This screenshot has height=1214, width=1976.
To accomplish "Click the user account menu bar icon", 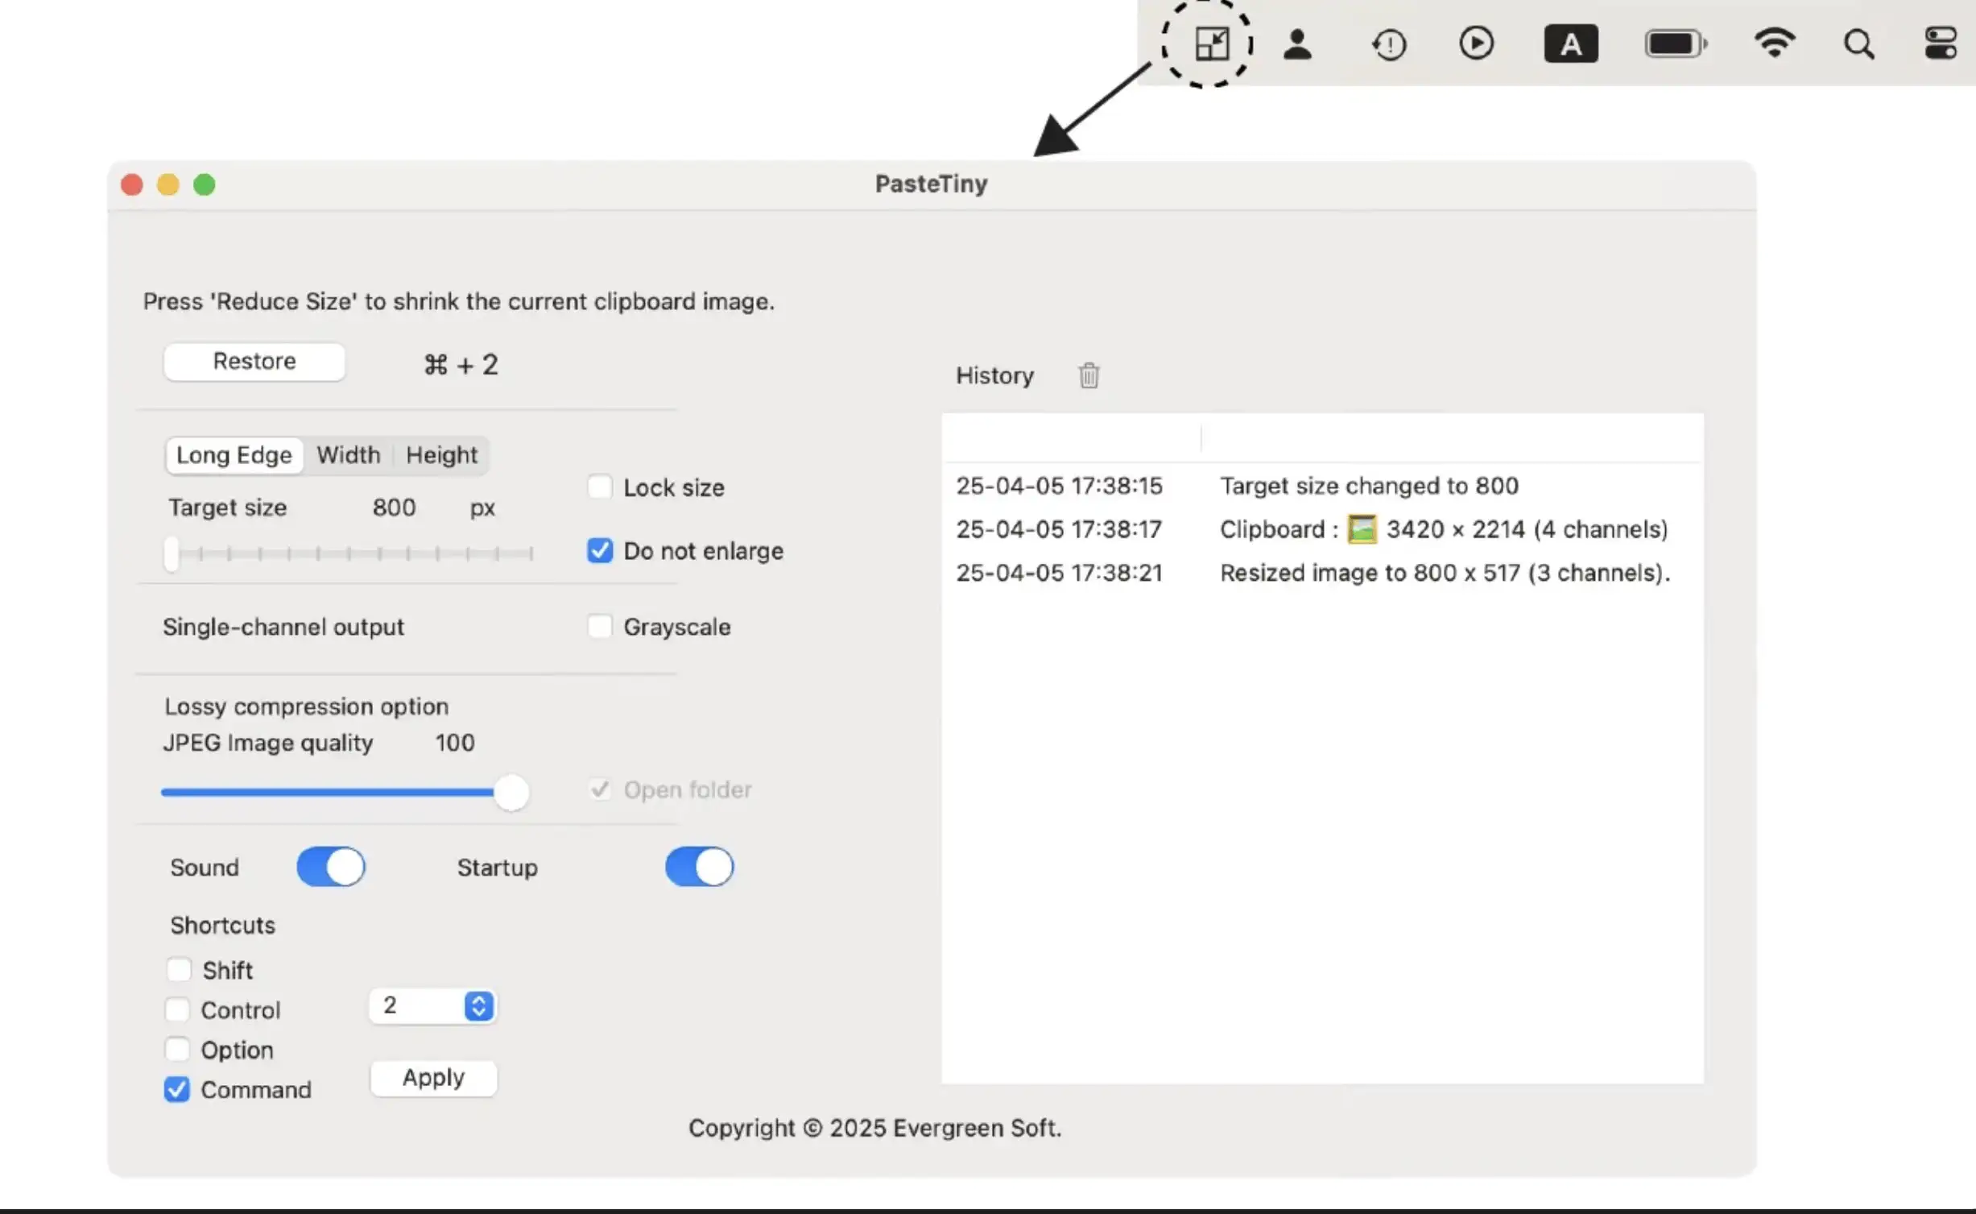I will point(1297,44).
